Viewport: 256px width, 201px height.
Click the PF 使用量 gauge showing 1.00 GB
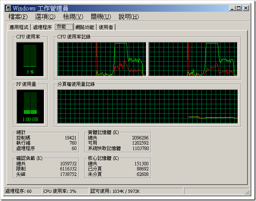[31, 107]
